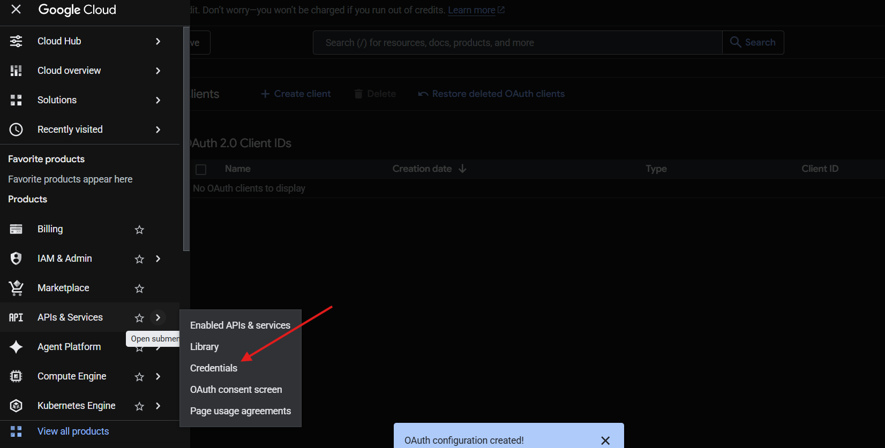Star the Marketplace product
This screenshot has width=885, height=448.
pyautogui.click(x=139, y=288)
